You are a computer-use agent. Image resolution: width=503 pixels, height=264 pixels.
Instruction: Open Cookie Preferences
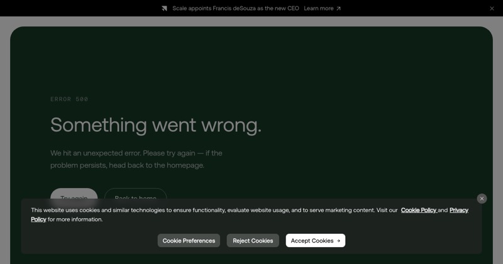(189, 241)
